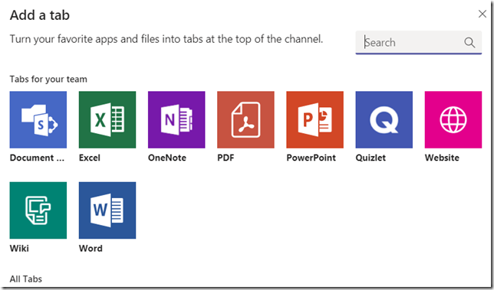The width and height of the screenshot is (494, 290).
Task: Choose the Website globe tile
Action: [x=453, y=119]
